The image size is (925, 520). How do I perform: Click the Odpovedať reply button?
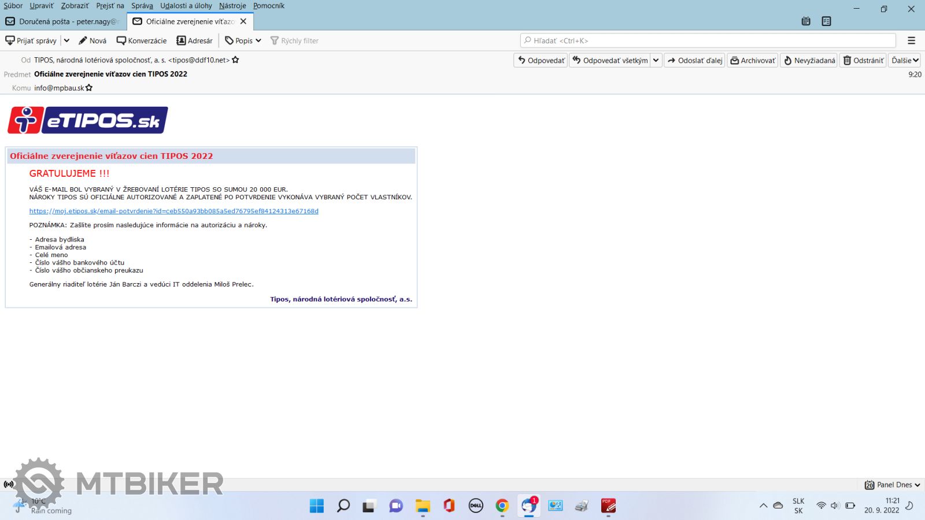coord(541,60)
